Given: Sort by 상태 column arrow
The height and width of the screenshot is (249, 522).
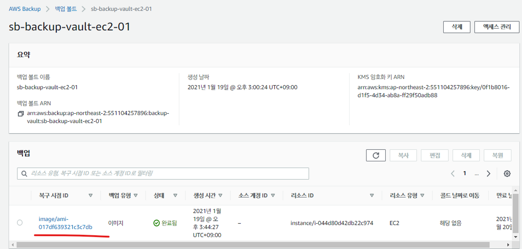Looking at the screenshot, I should click(x=175, y=195).
